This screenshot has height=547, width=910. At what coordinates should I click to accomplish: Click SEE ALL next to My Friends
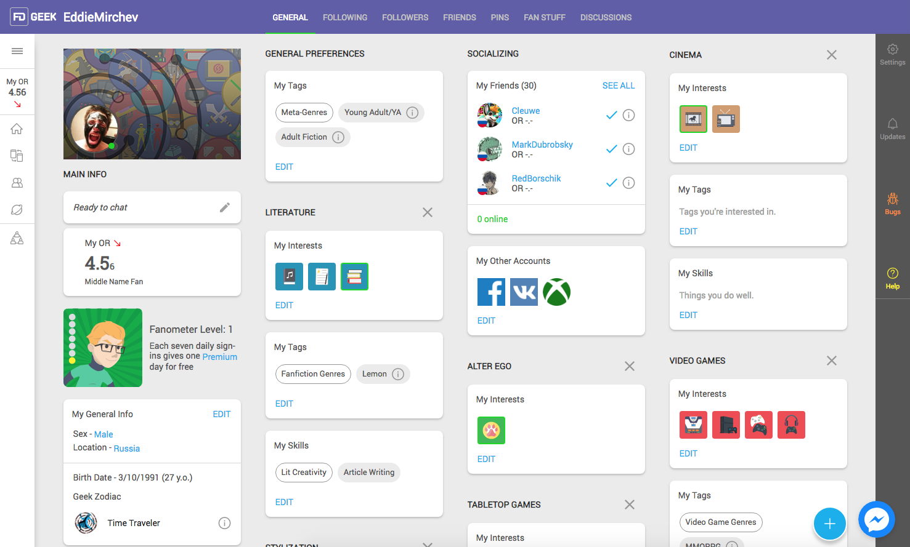coord(619,86)
